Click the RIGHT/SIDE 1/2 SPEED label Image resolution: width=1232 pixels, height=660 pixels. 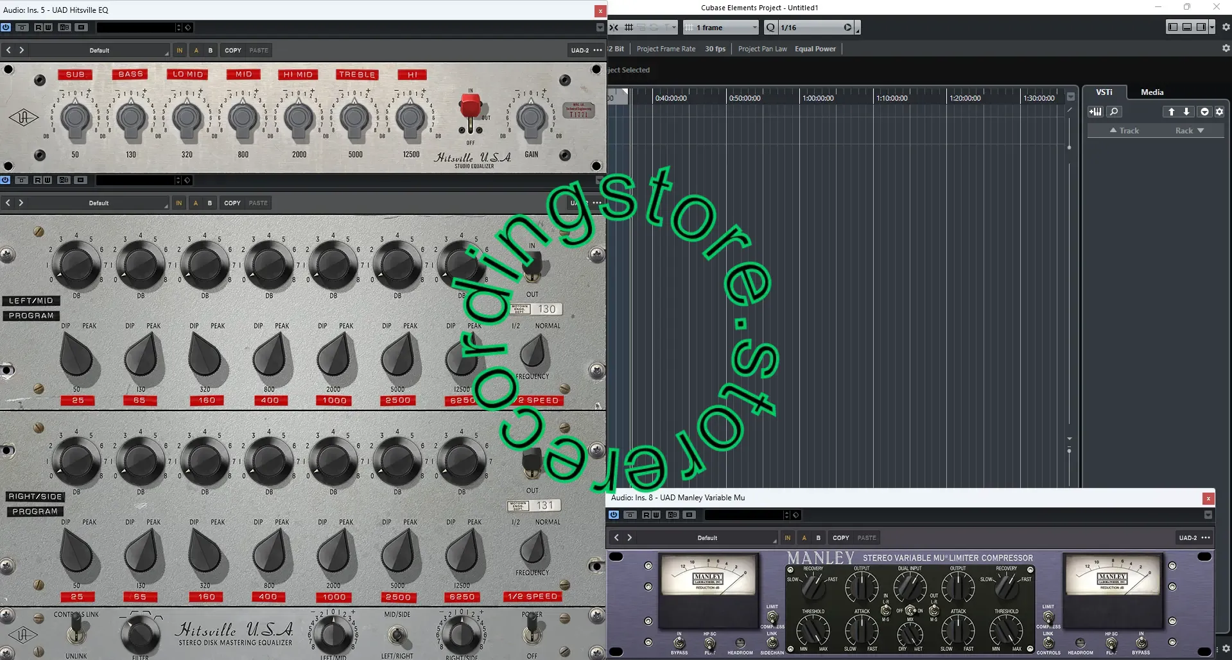[x=533, y=597]
